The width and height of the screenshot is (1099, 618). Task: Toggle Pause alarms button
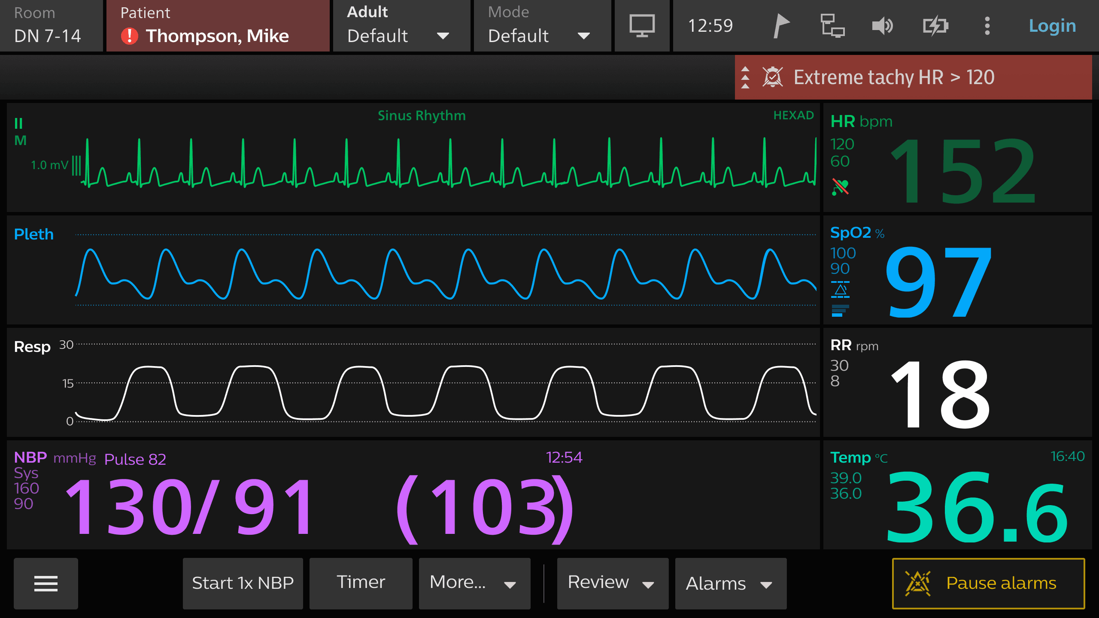988,583
